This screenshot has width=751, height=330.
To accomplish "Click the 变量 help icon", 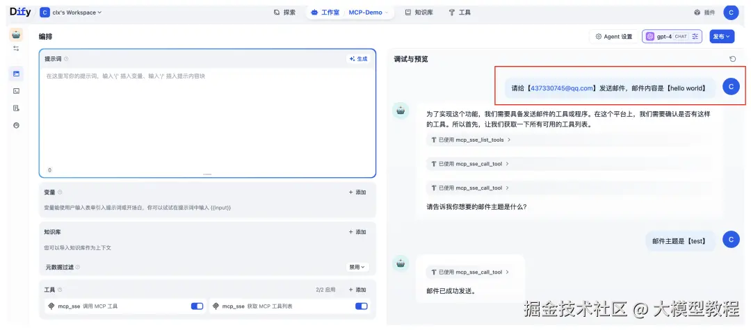I will (60, 192).
